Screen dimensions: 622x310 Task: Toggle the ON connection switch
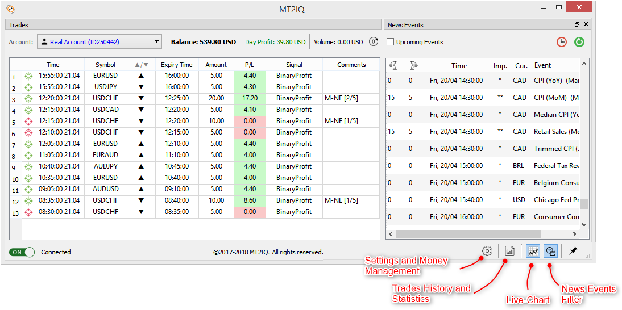[x=22, y=252]
